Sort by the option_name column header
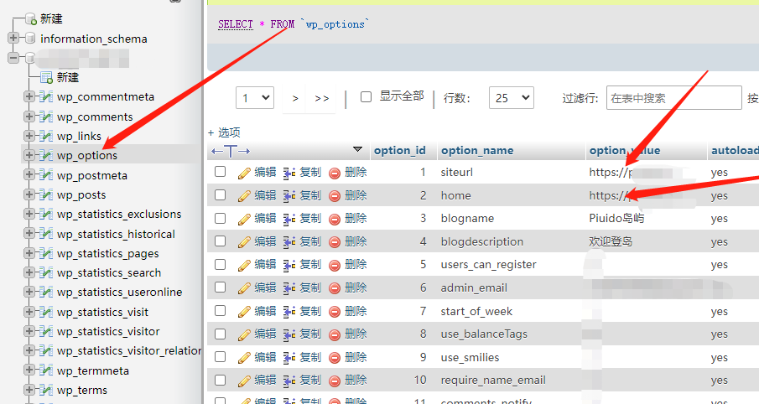This screenshot has height=404, width=759. tap(477, 151)
